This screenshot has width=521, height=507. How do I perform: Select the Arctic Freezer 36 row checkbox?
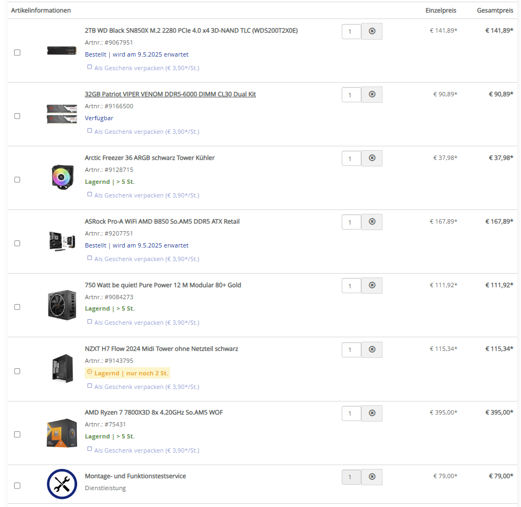tap(17, 180)
